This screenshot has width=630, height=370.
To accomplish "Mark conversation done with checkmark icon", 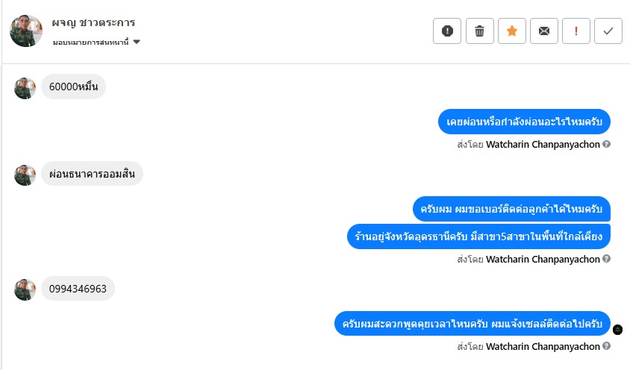I will pyautogui.click(x=608, y=31).
